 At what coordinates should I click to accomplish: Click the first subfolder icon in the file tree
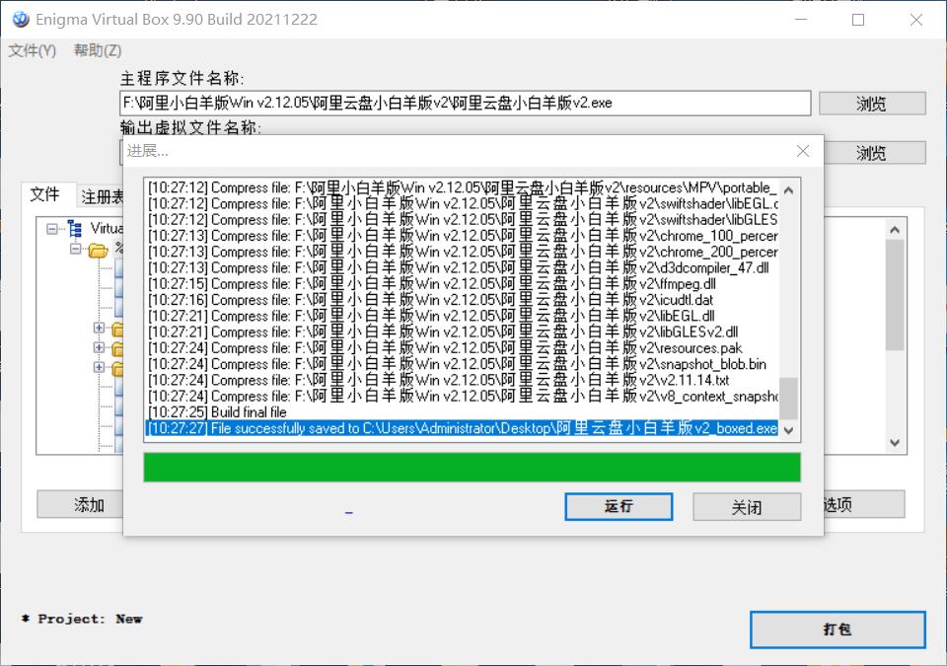click(117, 330)
